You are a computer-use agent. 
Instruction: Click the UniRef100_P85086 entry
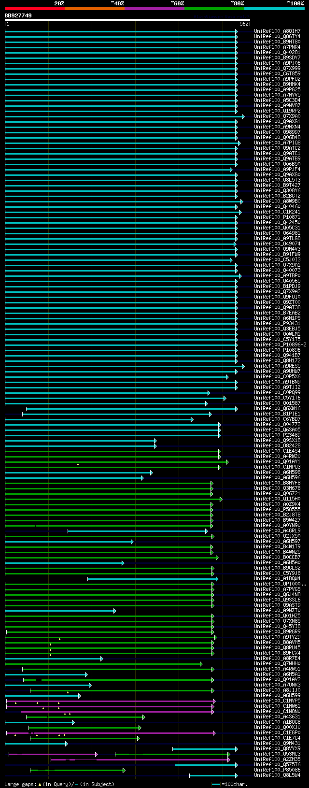point(277,770)
